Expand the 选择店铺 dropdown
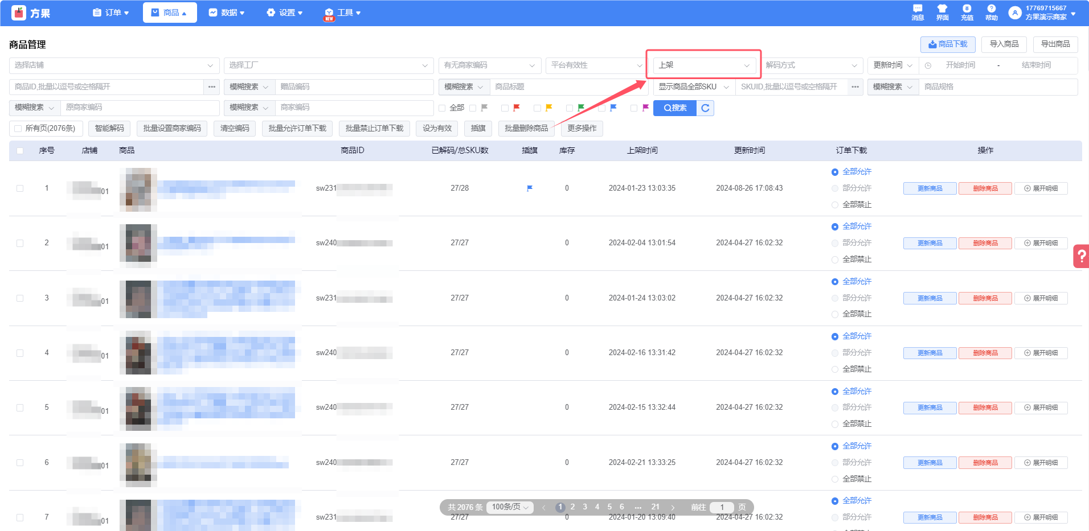 tap(114, 65)
